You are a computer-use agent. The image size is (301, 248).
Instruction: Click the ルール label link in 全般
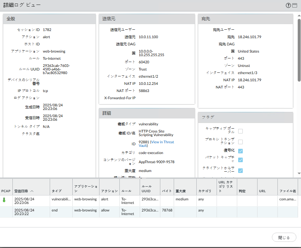pyautogui.click(x=34, y=58)
